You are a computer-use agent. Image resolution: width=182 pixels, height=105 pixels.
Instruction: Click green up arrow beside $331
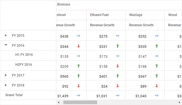point(118,46)
